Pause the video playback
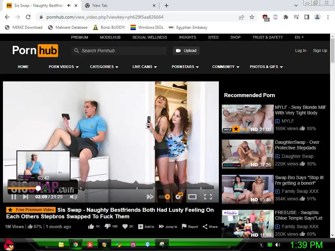Viewport: 335px width, 251px height. click(x=14, y=197)
